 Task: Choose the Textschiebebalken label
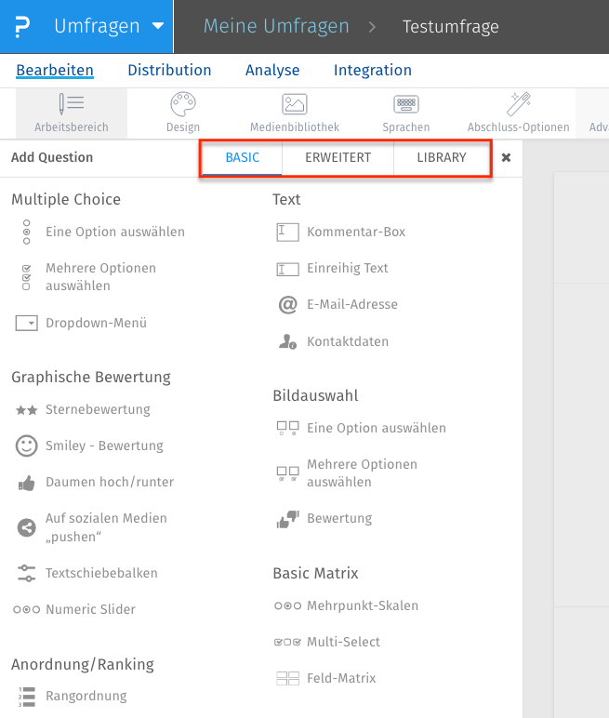pyautogui.click(x=101, y=573)
